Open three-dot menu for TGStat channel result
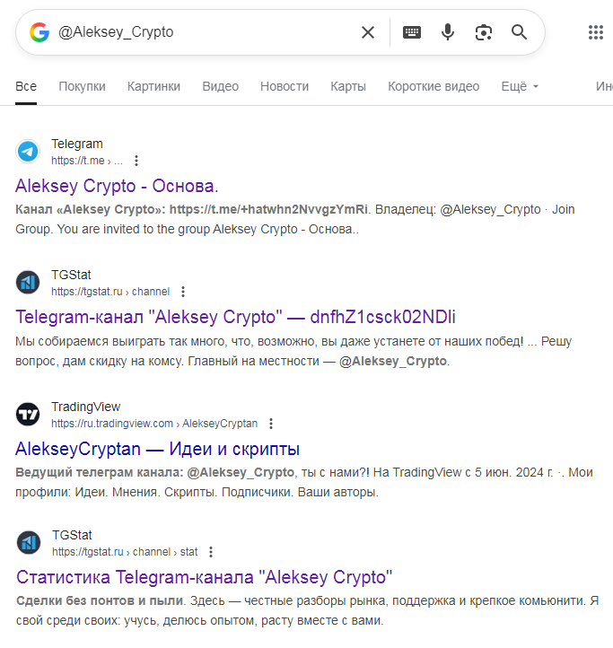The image size is (613, 648). [183, 292]
